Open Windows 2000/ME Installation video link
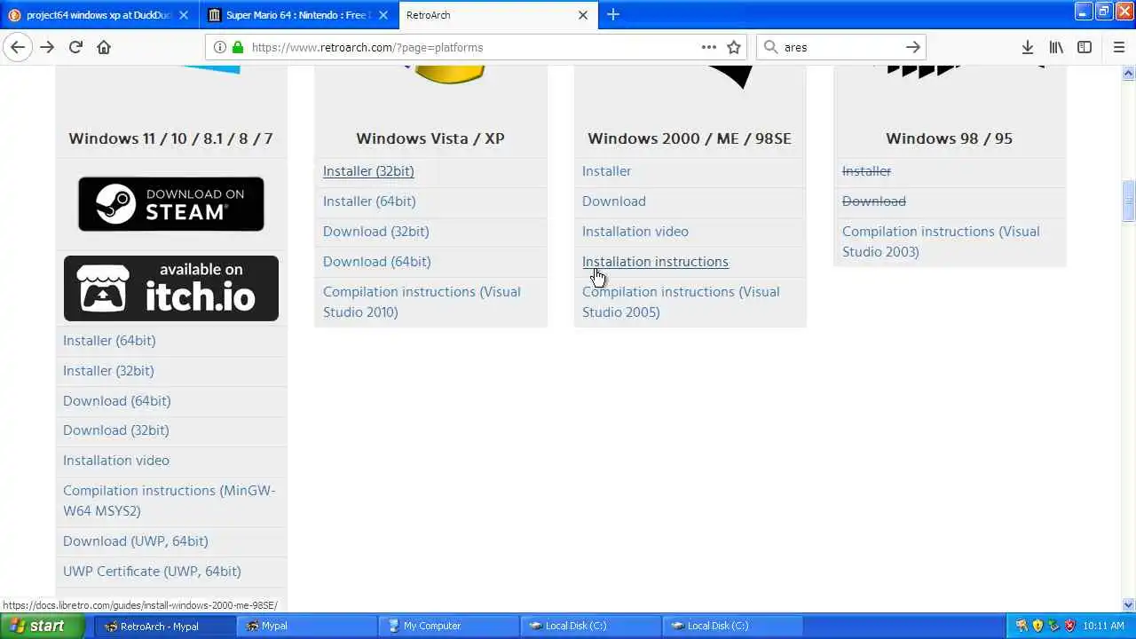 click(x=635, y=232)
